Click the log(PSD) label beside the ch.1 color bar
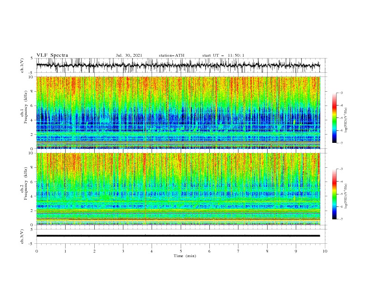 click(x=346, y=120)
